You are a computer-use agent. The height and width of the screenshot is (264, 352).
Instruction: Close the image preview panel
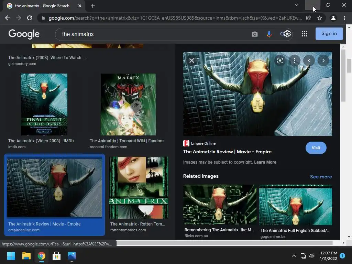(192, 60)
